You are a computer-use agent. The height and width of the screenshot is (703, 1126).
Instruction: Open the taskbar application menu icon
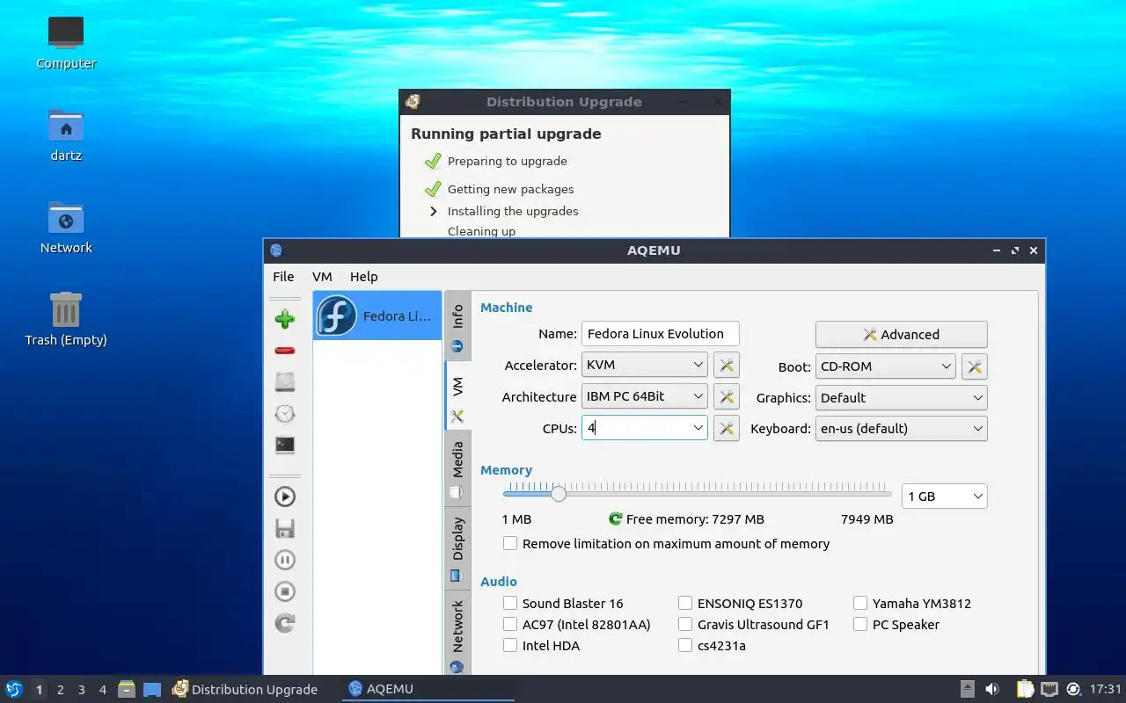pos(14,689)
